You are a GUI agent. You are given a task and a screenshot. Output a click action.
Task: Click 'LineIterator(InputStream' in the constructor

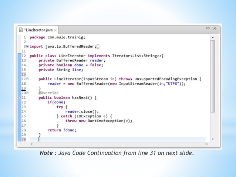[81, 79]
